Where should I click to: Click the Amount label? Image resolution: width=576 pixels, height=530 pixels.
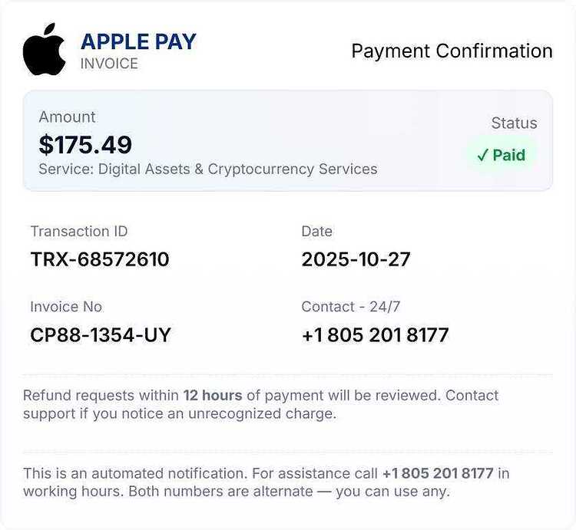(x=68, y=117)
